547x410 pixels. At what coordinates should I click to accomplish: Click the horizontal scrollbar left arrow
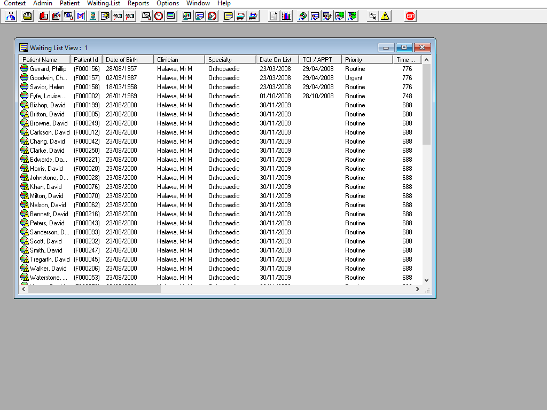pos(24,289)
